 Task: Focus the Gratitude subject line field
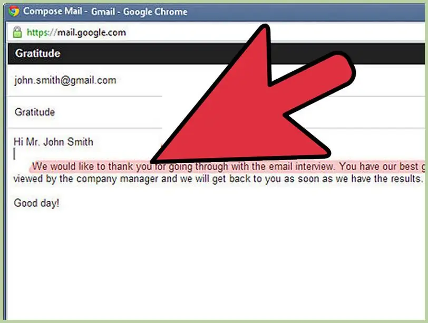[x=85, y=112]
